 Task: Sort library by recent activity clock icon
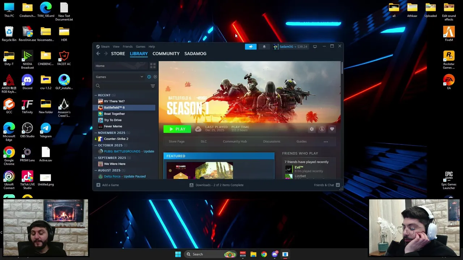click(149, 77)
